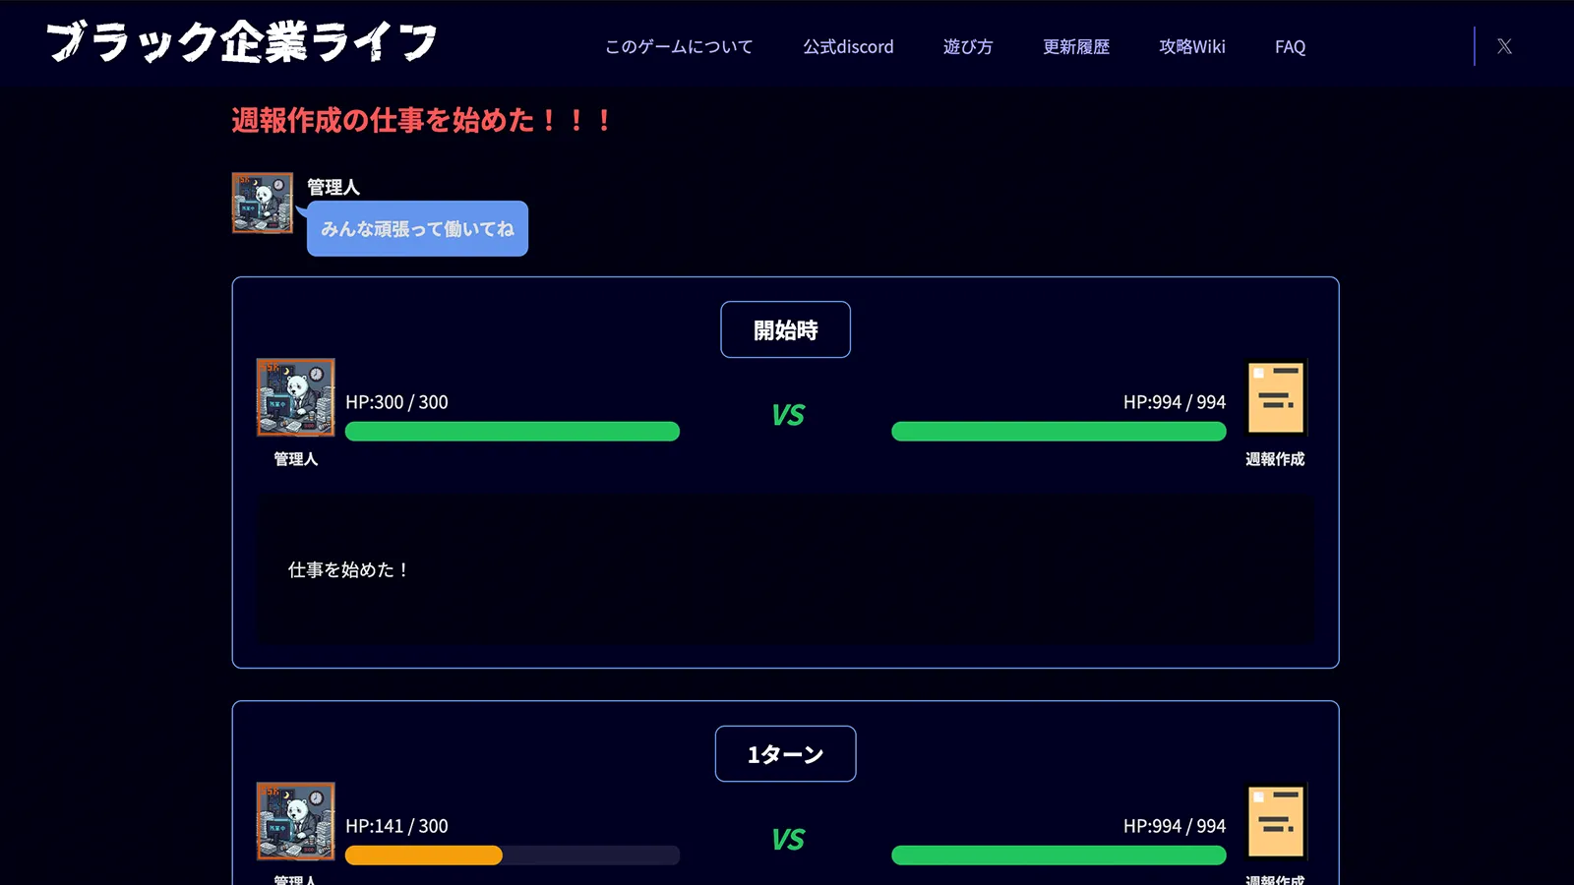Click the 管理人 avatar next to the chat message
This screenshot has width=1574, height=885.
click(262, 204)
